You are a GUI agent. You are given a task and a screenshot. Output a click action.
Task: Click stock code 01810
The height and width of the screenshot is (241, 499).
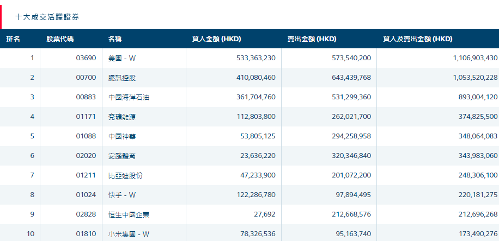click(86, 234)
